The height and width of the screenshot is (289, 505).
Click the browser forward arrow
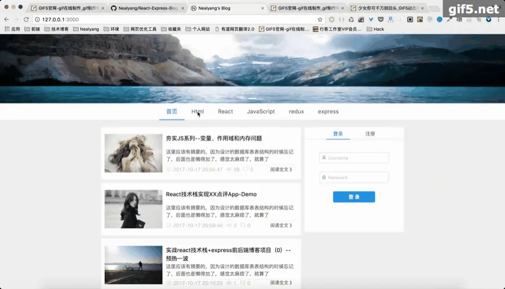coord(16,20)
